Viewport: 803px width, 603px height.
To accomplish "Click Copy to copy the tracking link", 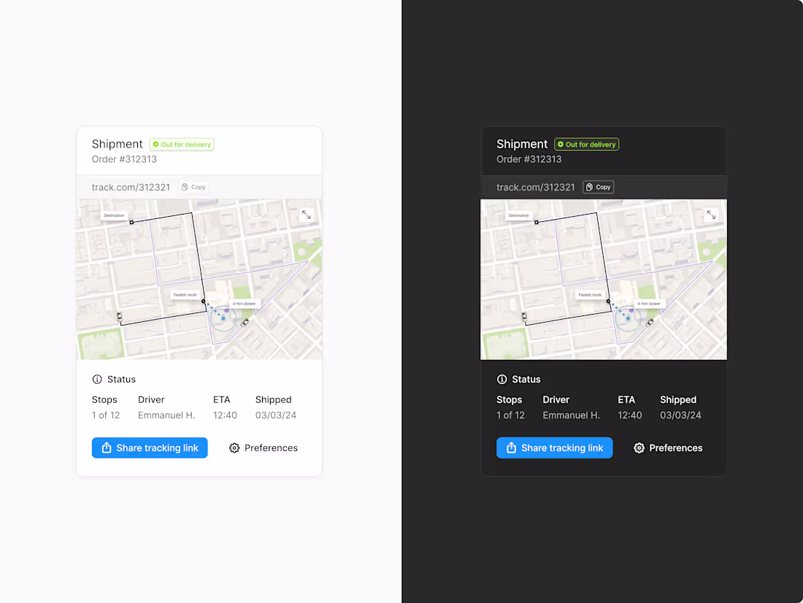I will click(x=193, y=187).
